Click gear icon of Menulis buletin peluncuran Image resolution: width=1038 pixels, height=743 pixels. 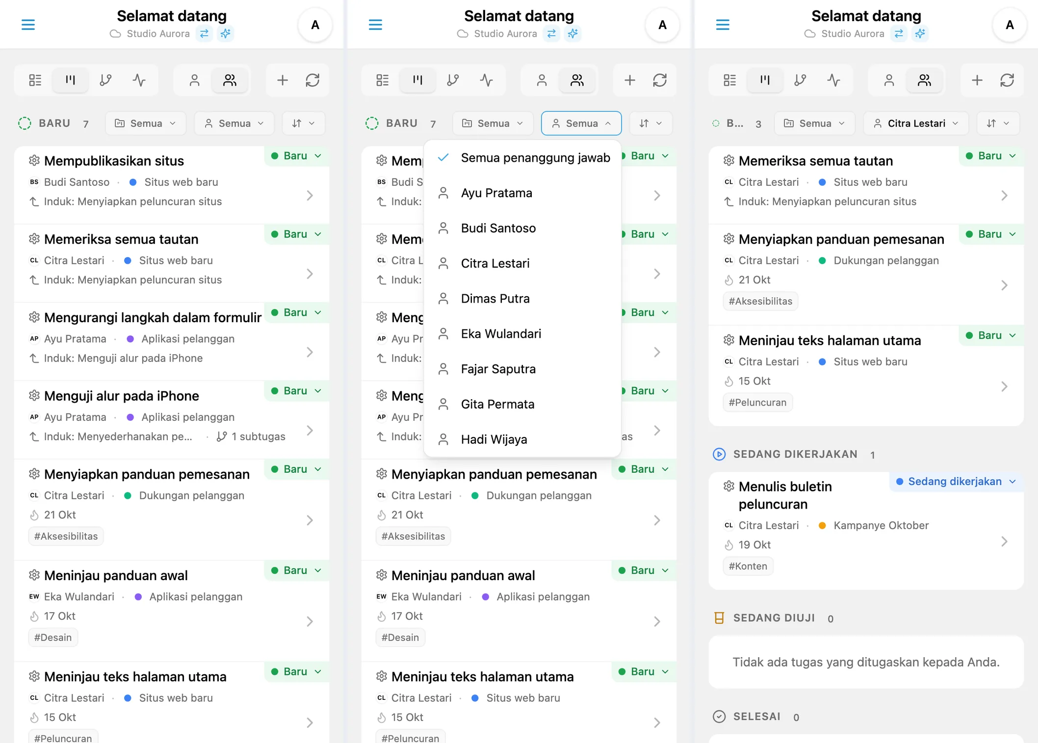[x=729, y=486]
